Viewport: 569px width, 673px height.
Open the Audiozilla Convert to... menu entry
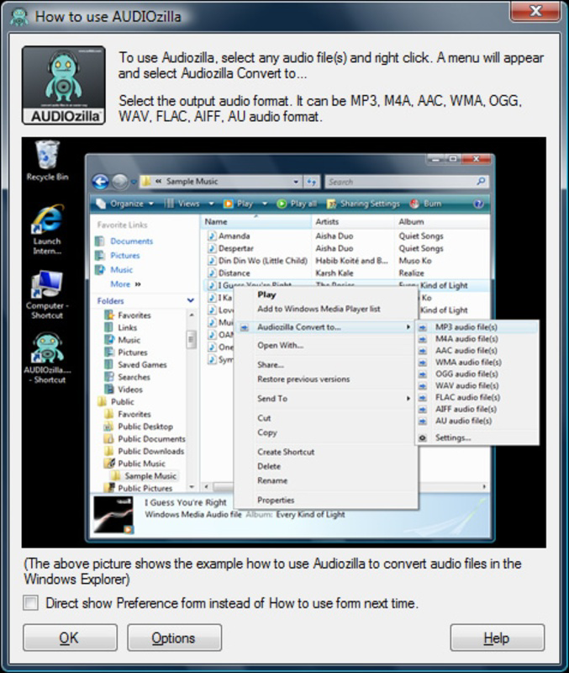click(x=326, y=327)
